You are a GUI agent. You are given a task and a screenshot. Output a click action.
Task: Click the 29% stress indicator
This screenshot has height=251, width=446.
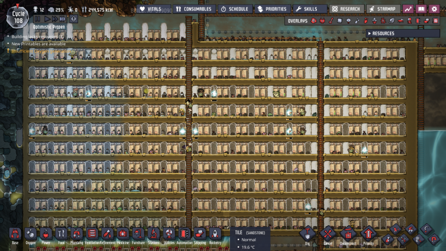(x=56, y=10)
